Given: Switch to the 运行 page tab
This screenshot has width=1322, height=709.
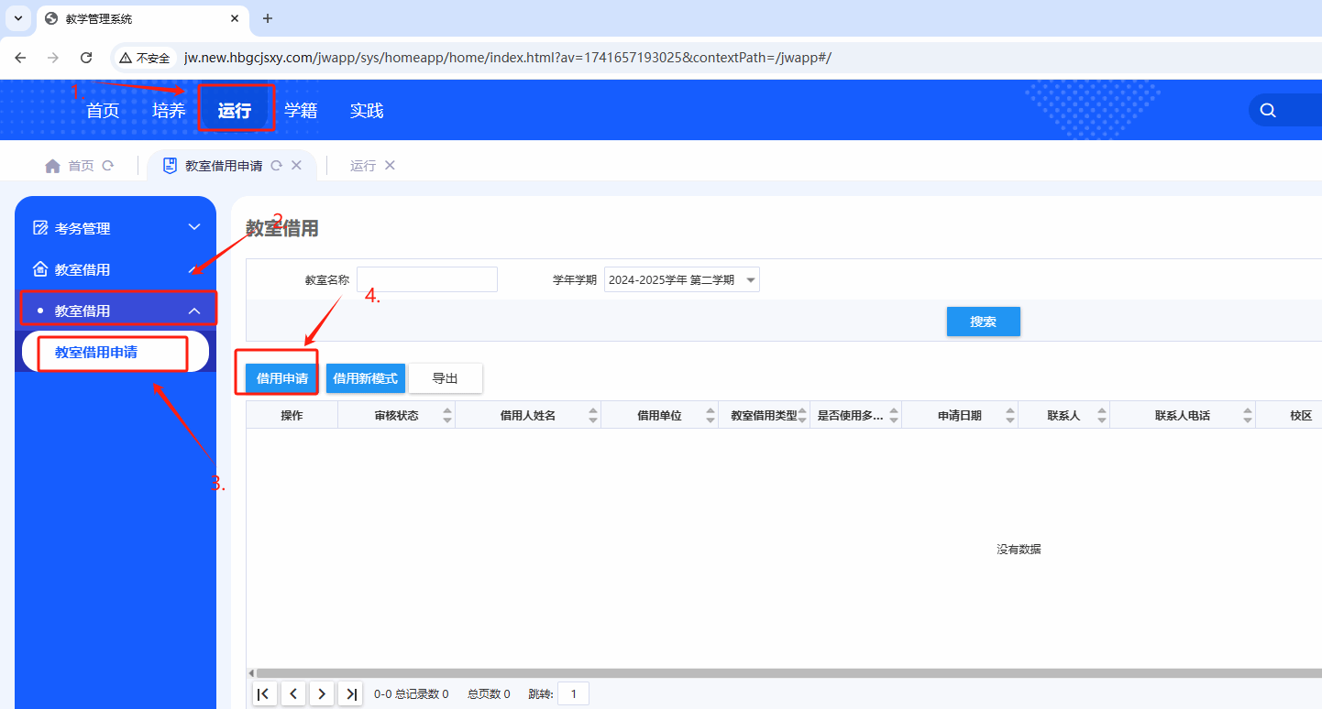Looking at the screenshot, I should point(363,166).
